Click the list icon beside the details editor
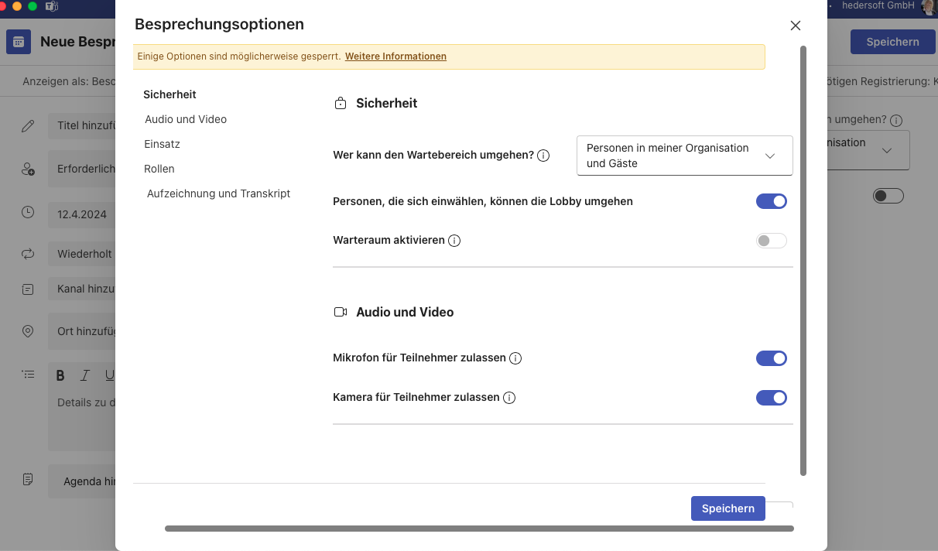938x551 pixels. [x=28, y=374]
